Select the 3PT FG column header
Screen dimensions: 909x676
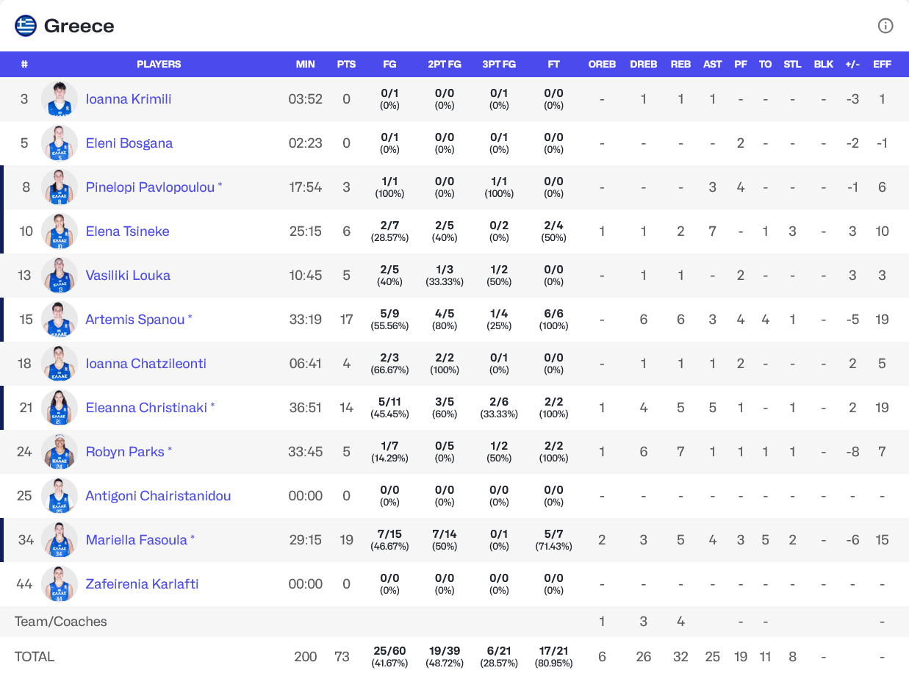pos(499,64)
